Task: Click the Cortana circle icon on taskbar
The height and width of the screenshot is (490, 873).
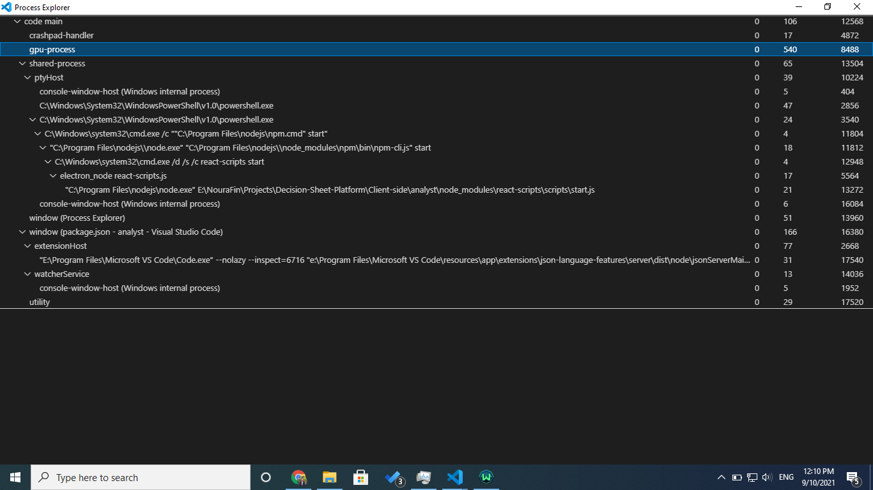Action: (266, 477)
